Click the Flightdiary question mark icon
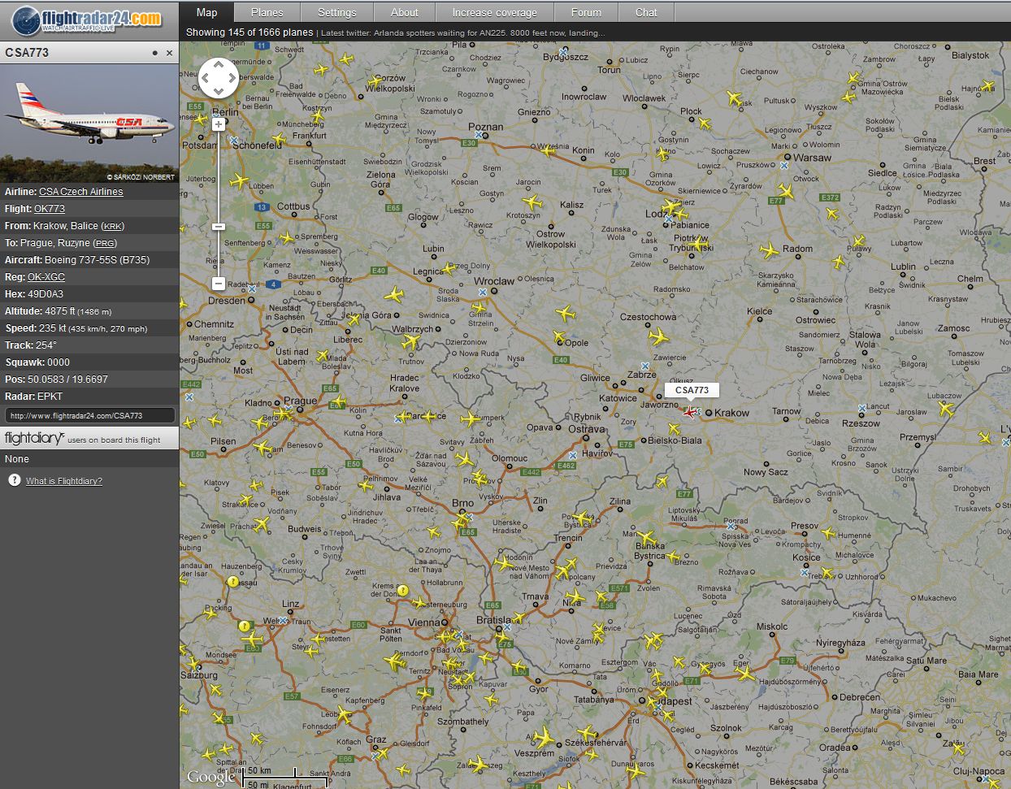Viewport: 1011px width, 789px height. pyautogui.click(x=14, y=480)
